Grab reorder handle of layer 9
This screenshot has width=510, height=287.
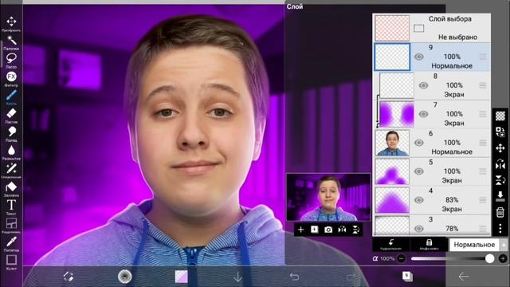[483, 57]
